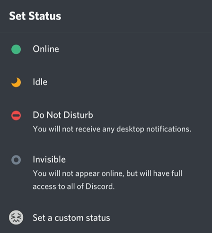Select the Invisible label text
The width and height of the screenshot is (212, 233).
[x=49, y=159]
